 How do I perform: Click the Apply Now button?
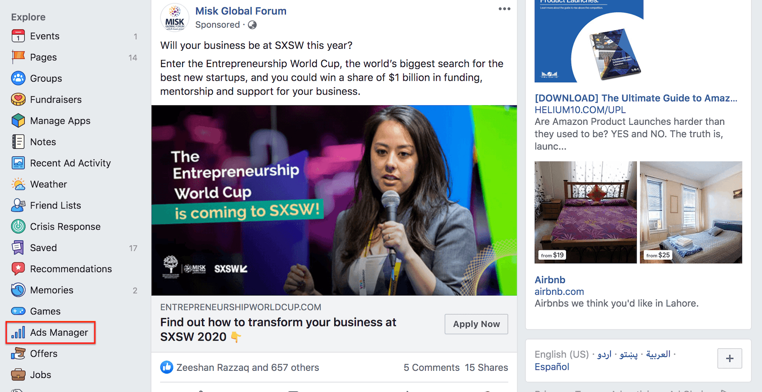[x=476, y=324]
